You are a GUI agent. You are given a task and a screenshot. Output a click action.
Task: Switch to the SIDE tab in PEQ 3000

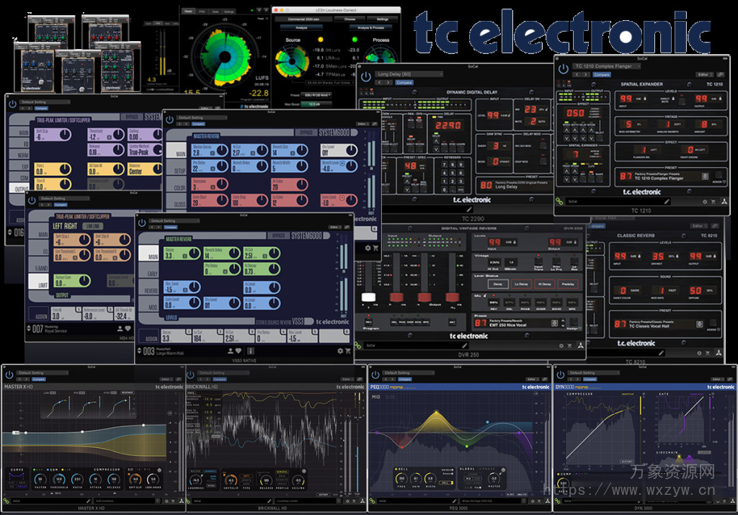coord(390,397)
